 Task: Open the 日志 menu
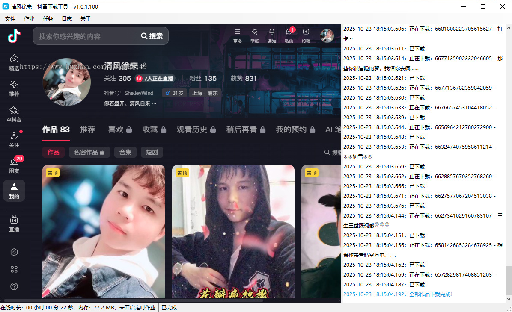(67, 18)
